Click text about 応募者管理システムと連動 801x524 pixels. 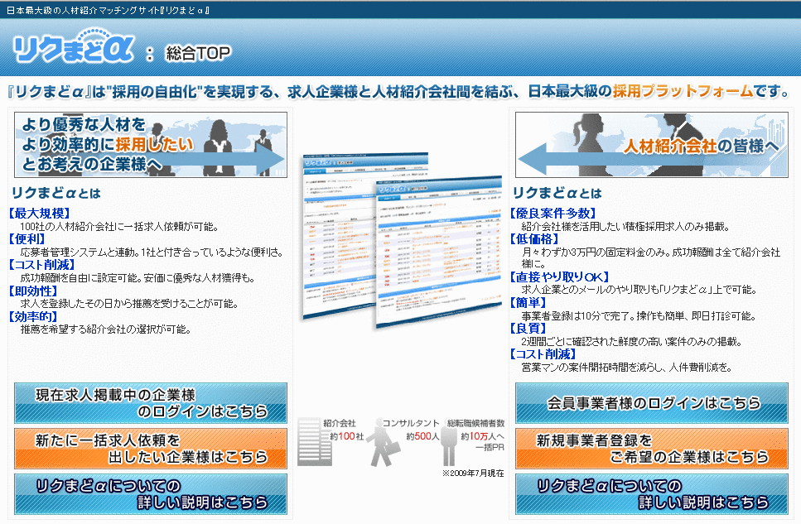[152, 252]
